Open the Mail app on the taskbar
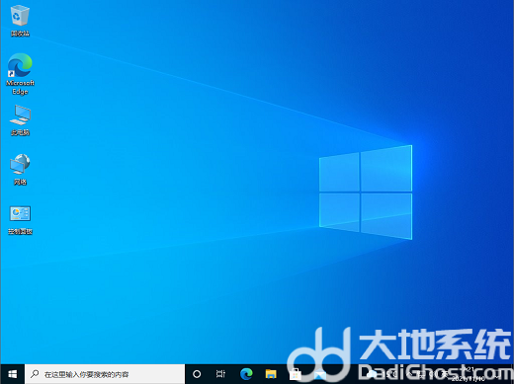This screenshot has width=514, height=384. click(x=319, y=375)
